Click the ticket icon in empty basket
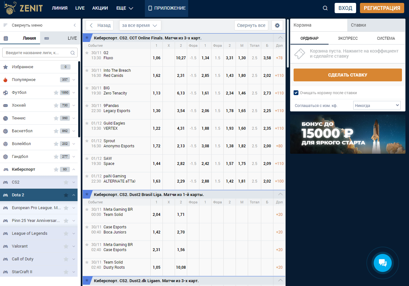Image resolution: width=409 pixels, height=286 pixels. coord(299,53)
